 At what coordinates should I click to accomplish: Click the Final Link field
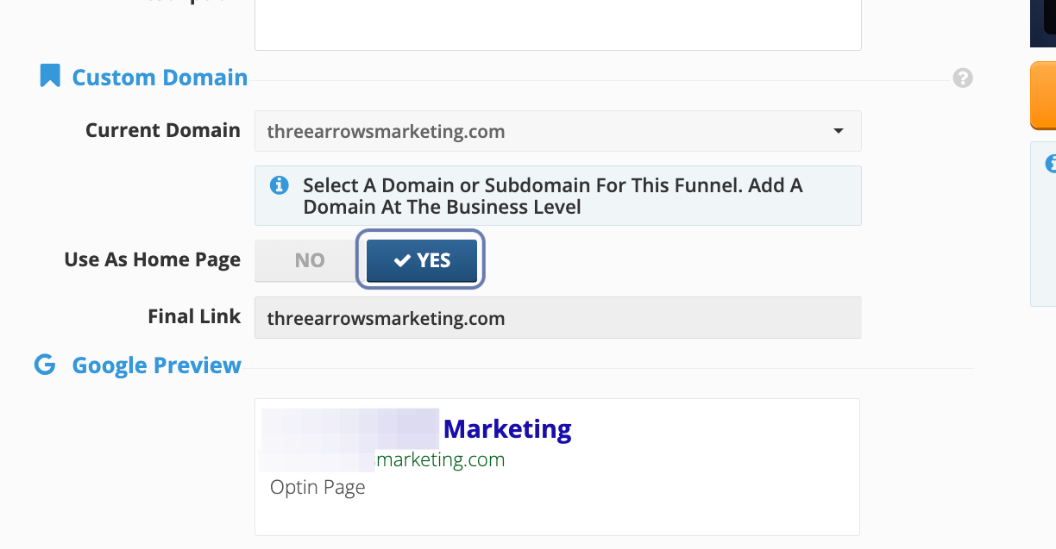click(x=557, y=318)
